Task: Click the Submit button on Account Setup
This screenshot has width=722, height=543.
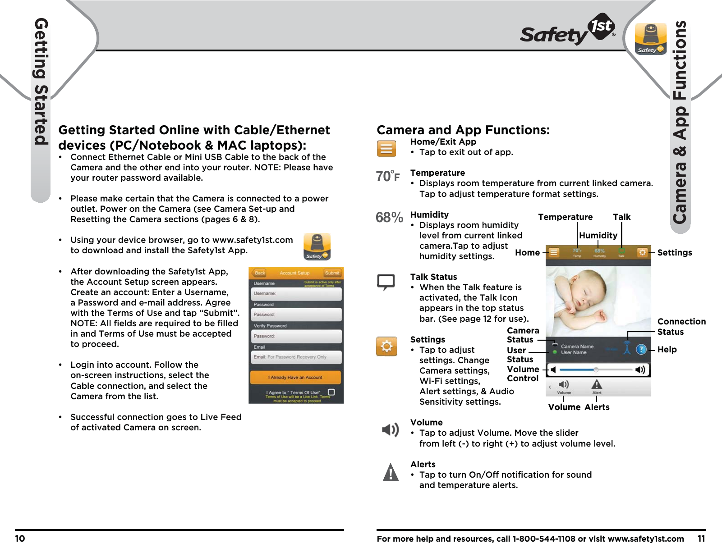Action: 332,273
